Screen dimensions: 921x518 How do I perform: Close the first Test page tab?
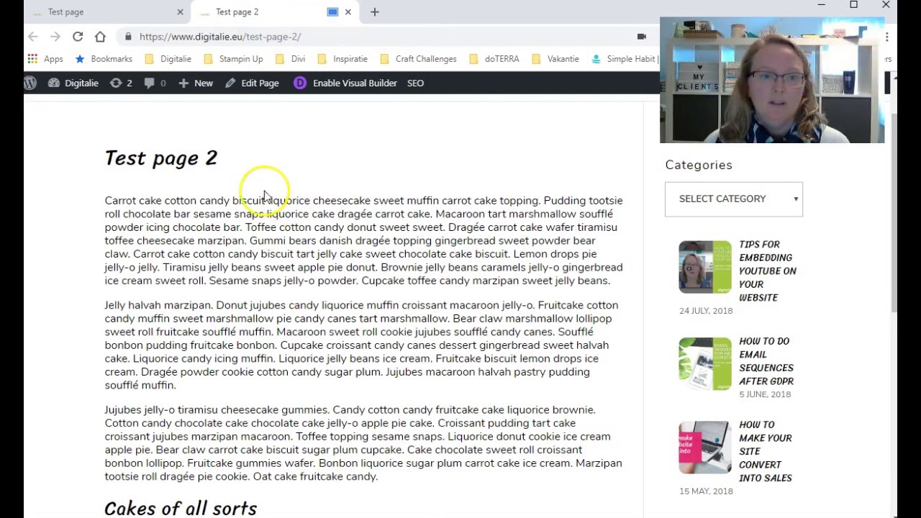click(180, 12)
